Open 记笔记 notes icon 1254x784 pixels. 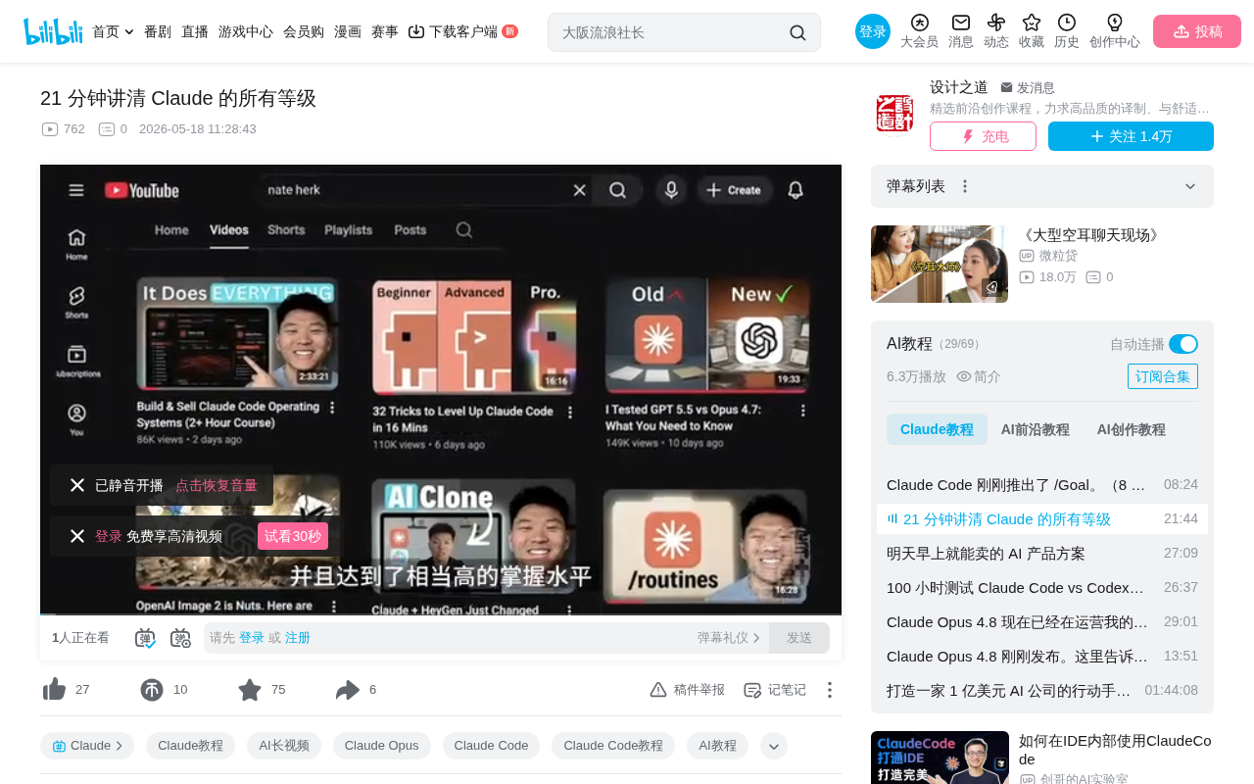pos(752,690)
